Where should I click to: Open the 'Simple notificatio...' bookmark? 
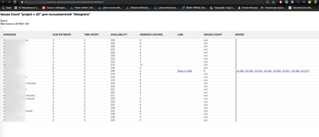pyautogui.click(x=138, y=8)
